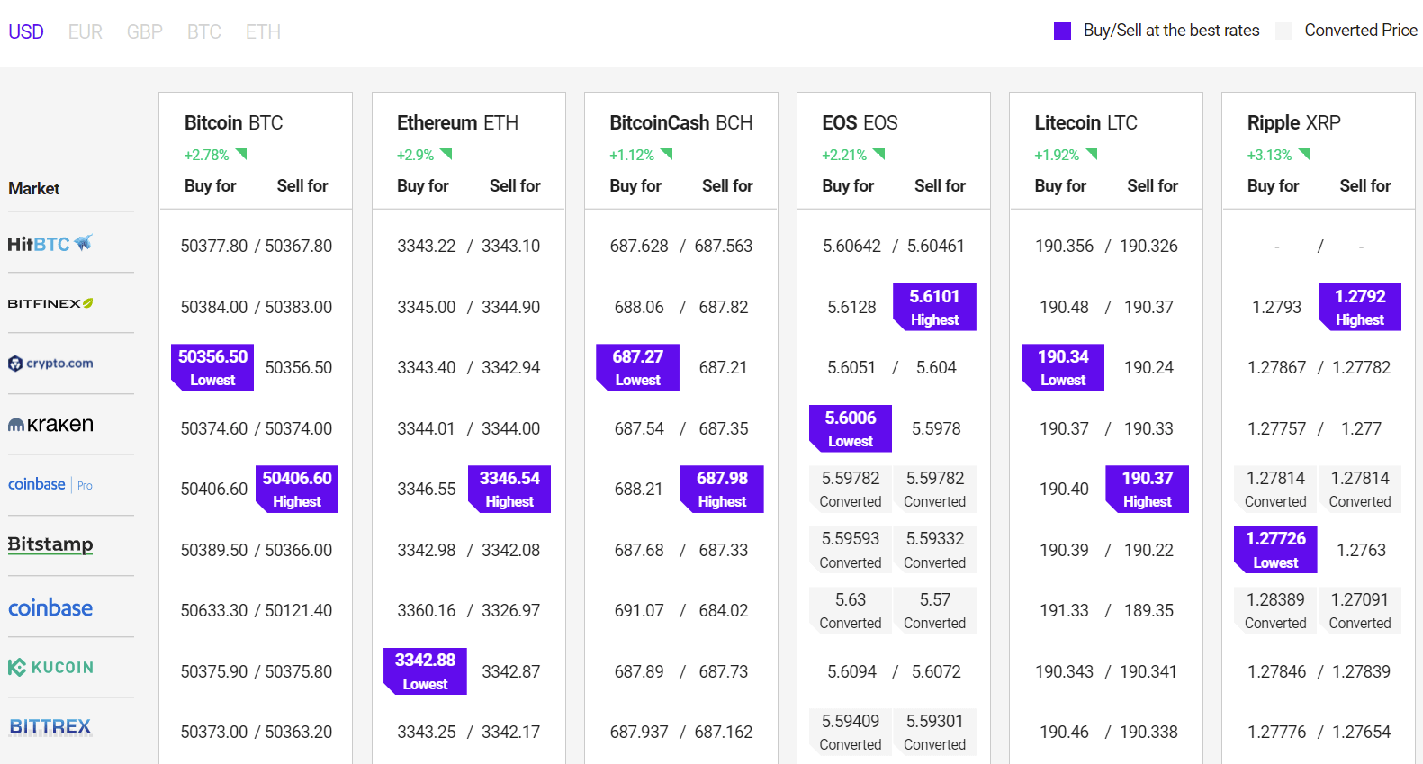Click Bitstamp Litecoin sell price 190.22
This screenshot has height=764, width=1423.
click(x=1149, y=551)
